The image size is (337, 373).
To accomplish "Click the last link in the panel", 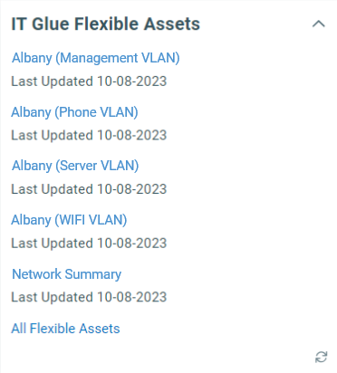I will (65, 329).
